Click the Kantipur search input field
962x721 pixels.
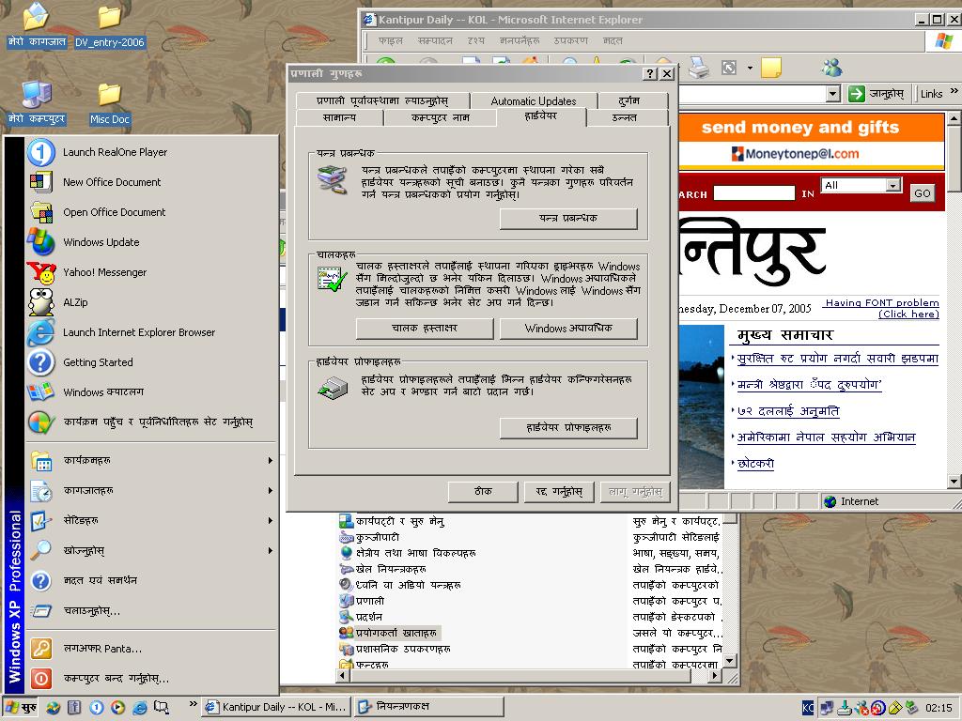point(753,193)
